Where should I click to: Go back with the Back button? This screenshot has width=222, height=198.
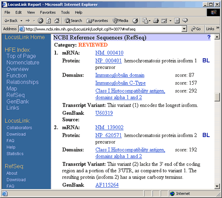click(11, 20)
